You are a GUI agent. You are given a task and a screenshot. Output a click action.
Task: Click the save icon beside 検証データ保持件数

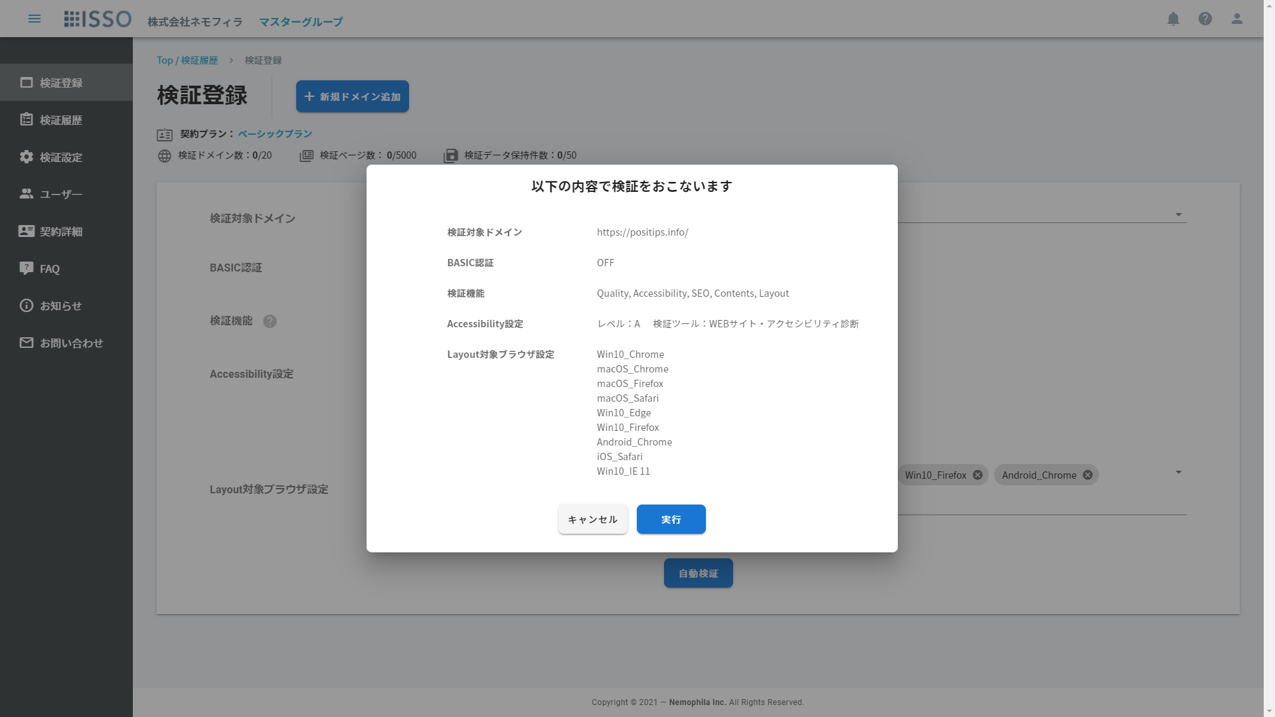click(451, 156)
